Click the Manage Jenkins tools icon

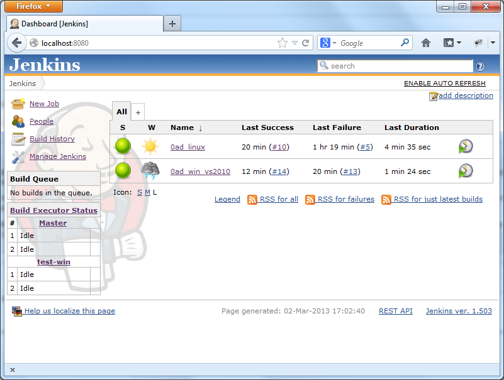click(18, 156)
